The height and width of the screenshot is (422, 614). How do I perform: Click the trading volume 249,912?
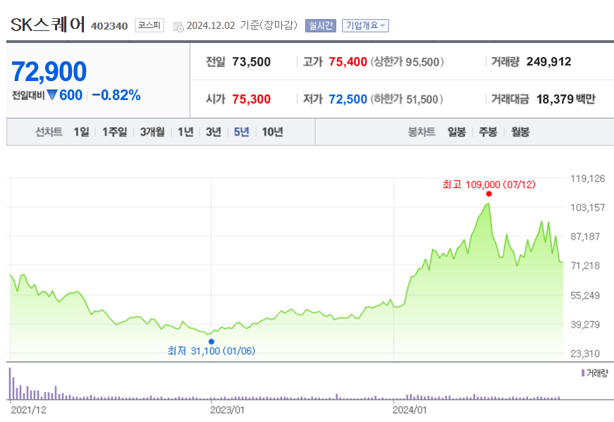548,61
